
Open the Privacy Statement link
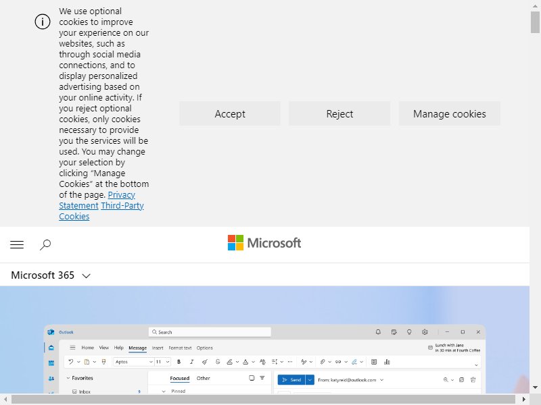click(x=122, y=194)
